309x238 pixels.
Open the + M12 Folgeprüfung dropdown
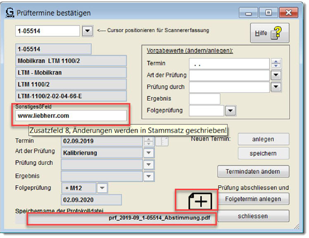(102, 188)
